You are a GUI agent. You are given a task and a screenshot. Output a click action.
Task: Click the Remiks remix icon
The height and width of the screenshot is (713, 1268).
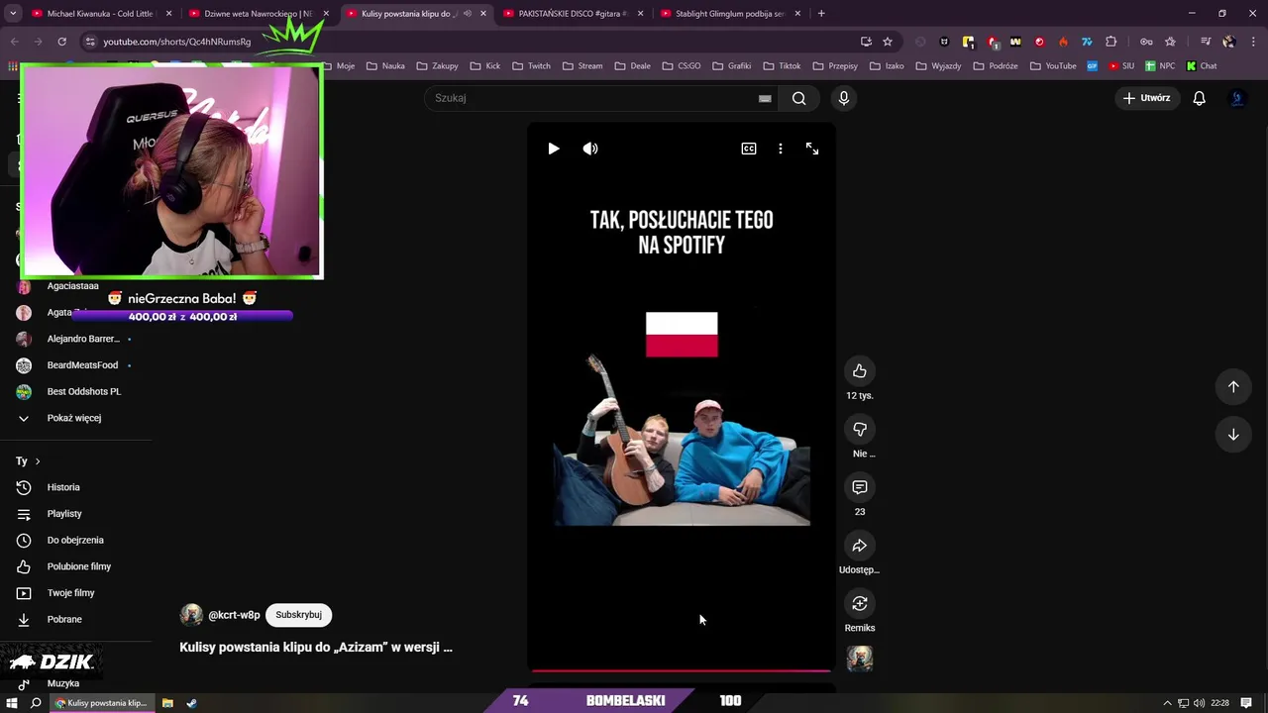(x=860, y=604)
